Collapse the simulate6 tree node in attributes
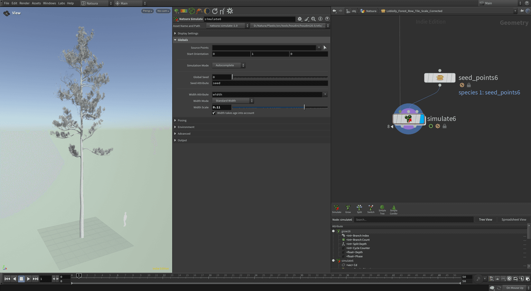This screenshot has height=291, width=531. click(x=333, y=261)
